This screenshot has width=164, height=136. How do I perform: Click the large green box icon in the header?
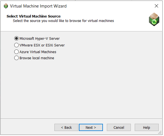[154, 19]
